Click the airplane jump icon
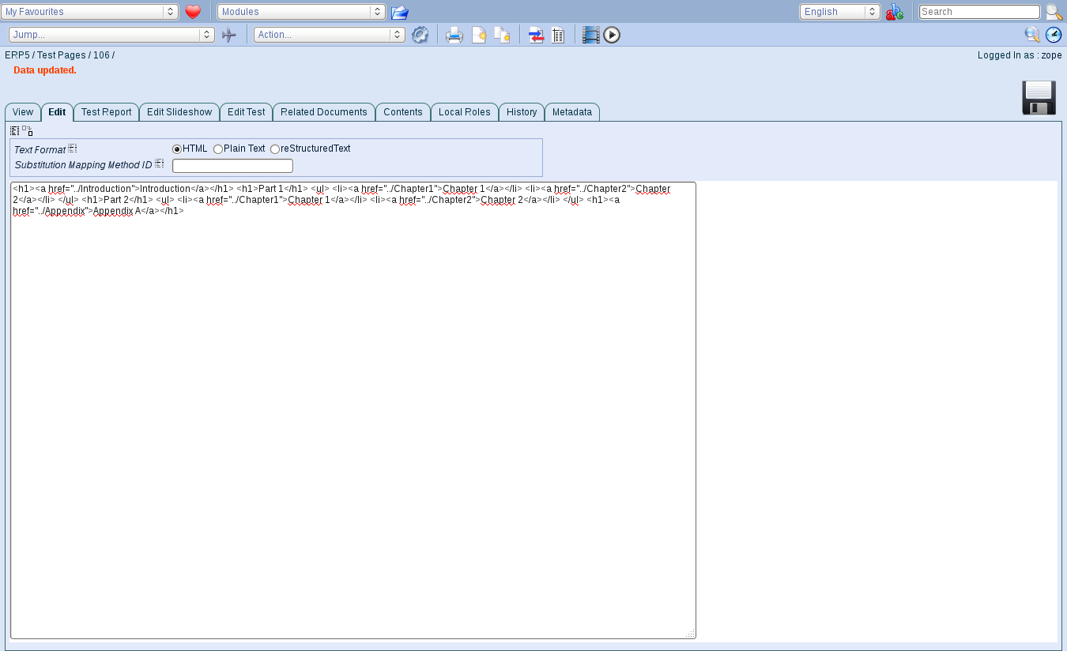This screenshot has width=1067, height=651. click(228, 35)
